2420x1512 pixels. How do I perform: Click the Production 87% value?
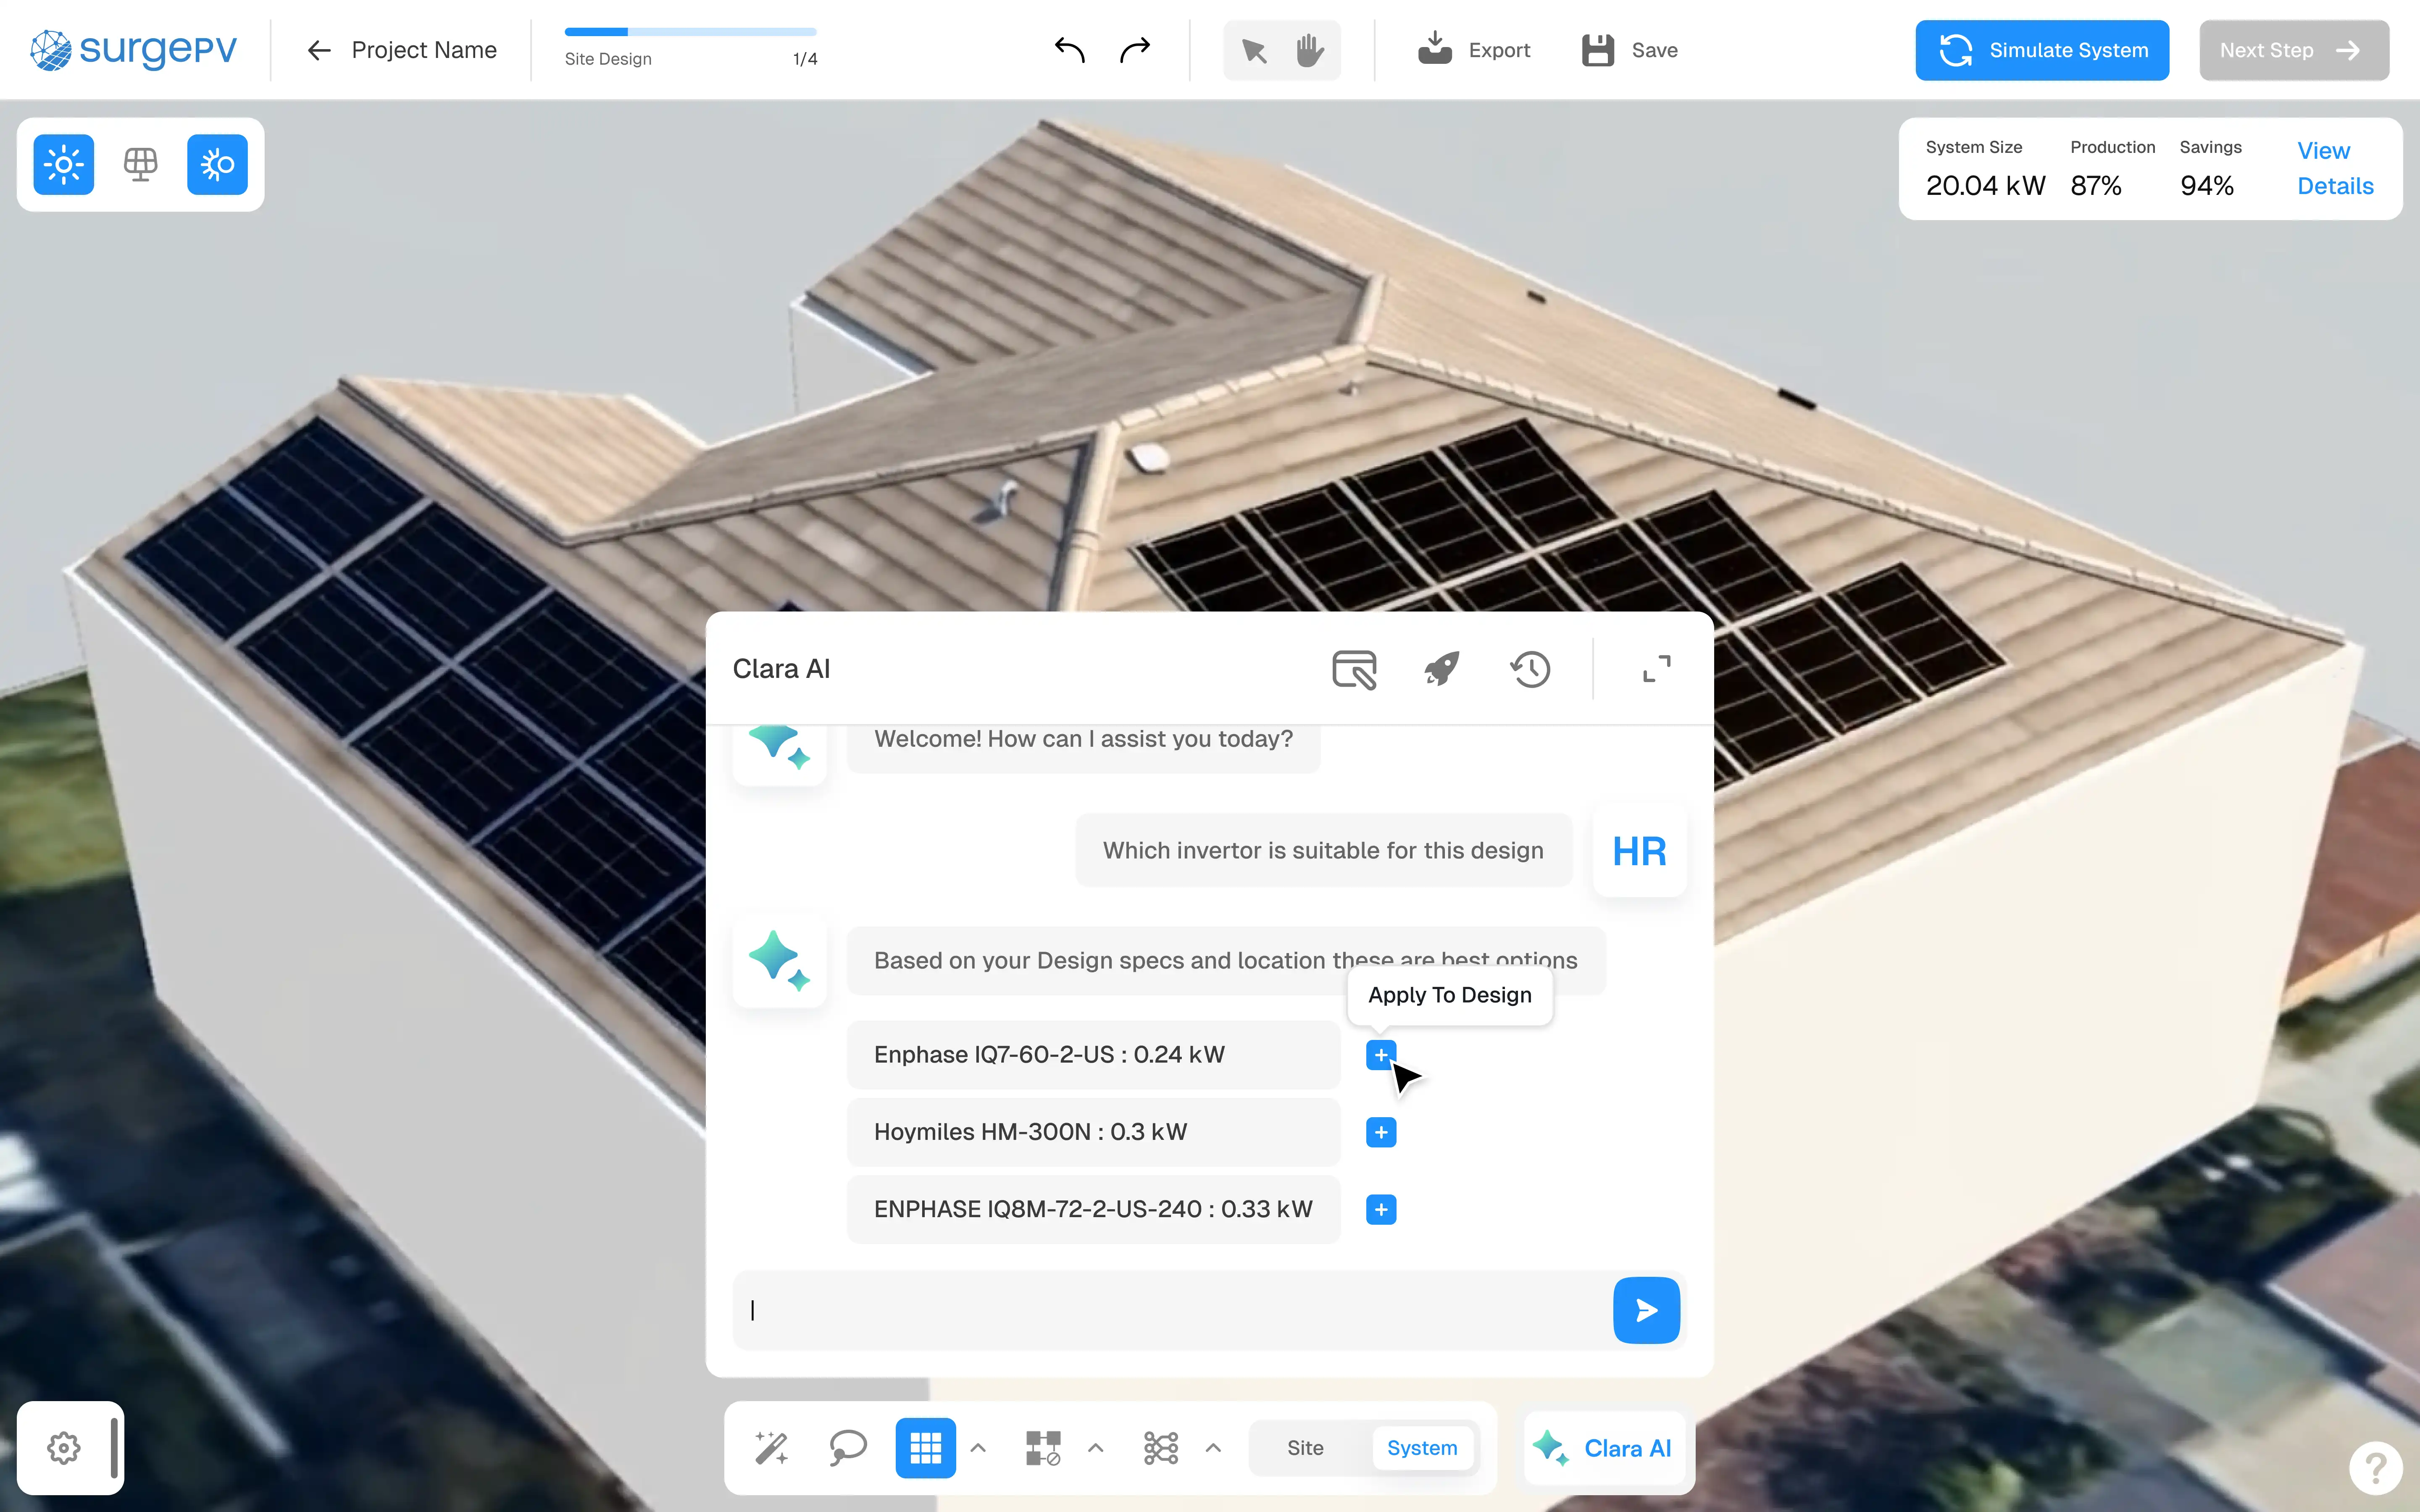pyautogui.click(x=2096, y=186)
